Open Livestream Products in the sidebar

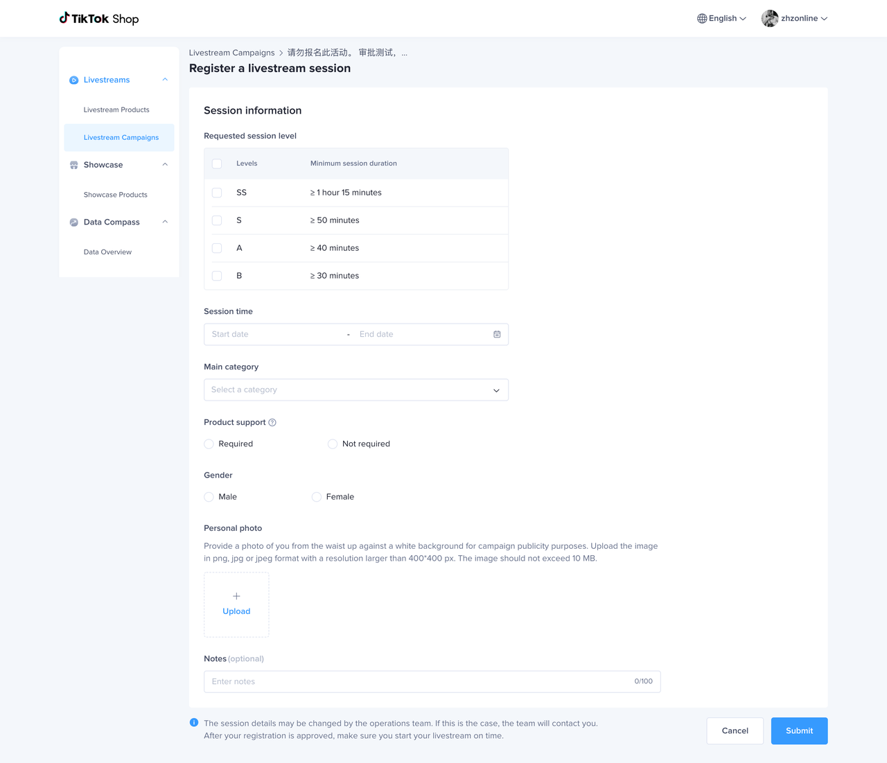point(116,109)
